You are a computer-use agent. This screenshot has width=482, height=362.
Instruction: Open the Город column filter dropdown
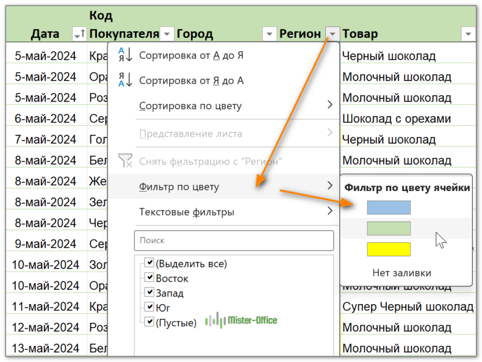pos(269,34)
